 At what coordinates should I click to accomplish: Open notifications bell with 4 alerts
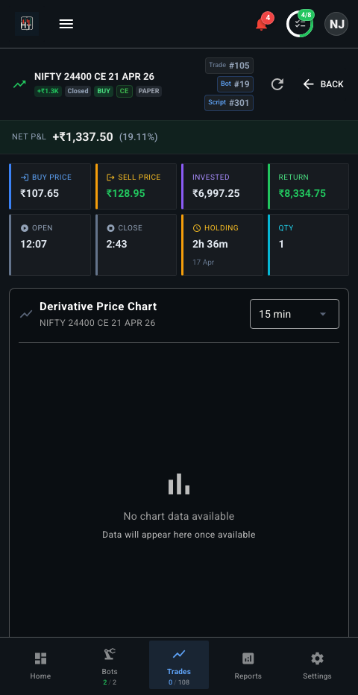coord(262,24)
